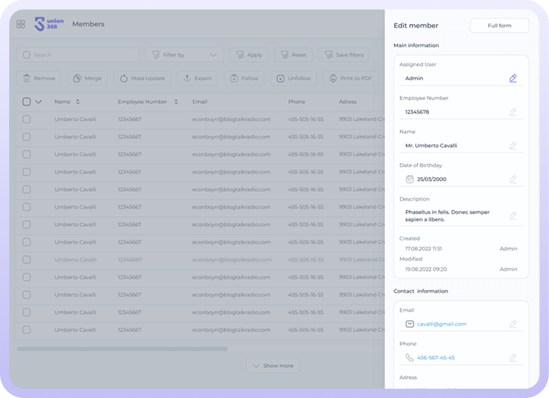The height and width of the screenshot is (398, 549).
Task: Open the apps grid icon in header
Action: coord(20,24)
